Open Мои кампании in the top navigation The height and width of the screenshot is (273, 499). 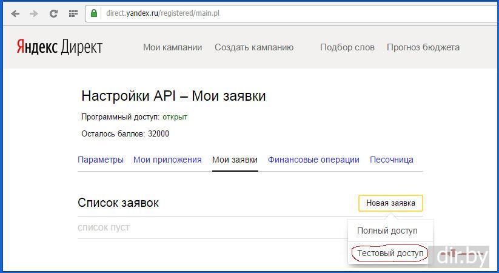tap(172, 47)
